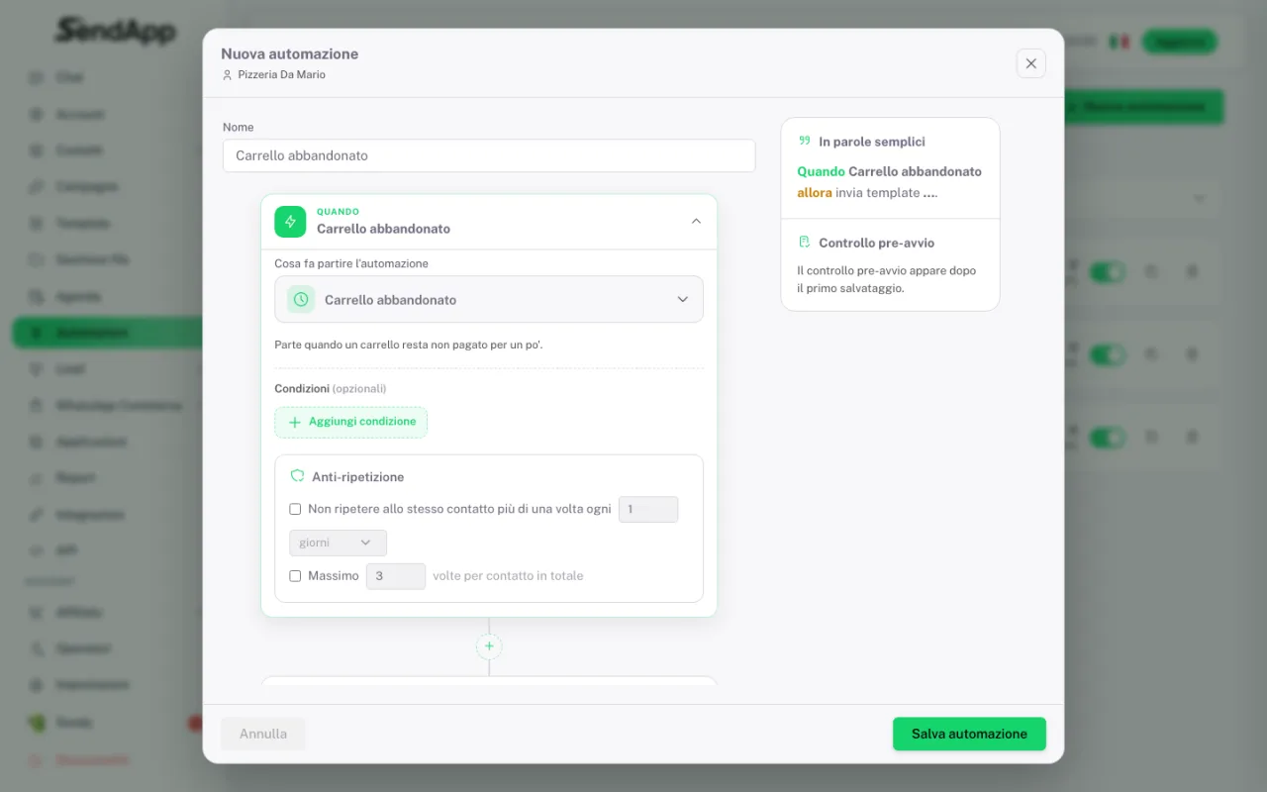
Task: Open the giorni time unit dropdown
Action: coord(338,543)
